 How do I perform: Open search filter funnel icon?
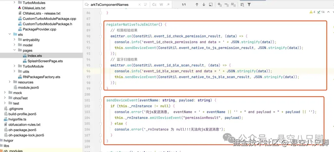249,4
